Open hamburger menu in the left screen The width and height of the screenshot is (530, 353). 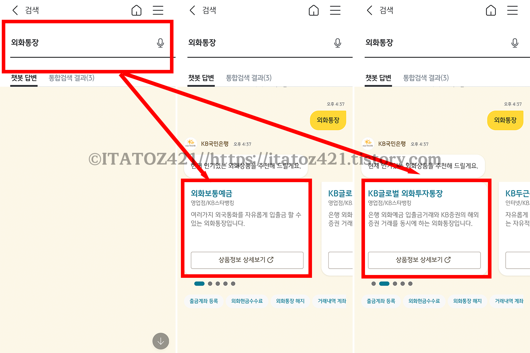pos(158,10)
